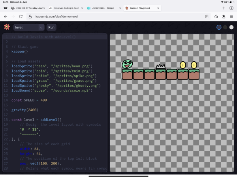Screen dimensions: 237x178
Task: Click the bean character in game view
Action: (127, 64)
